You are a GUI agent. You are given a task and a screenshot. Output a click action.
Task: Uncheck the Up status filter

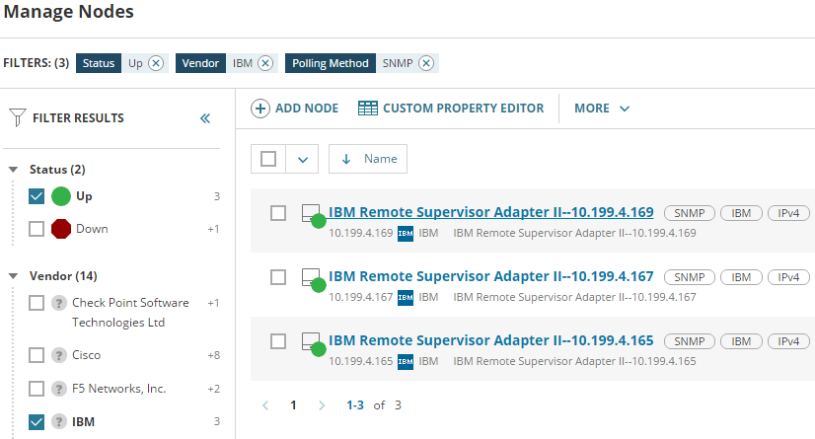coord(37,196)
